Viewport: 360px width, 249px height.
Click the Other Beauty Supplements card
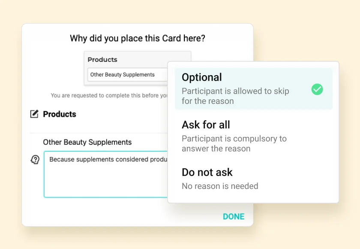coord(127,75)
